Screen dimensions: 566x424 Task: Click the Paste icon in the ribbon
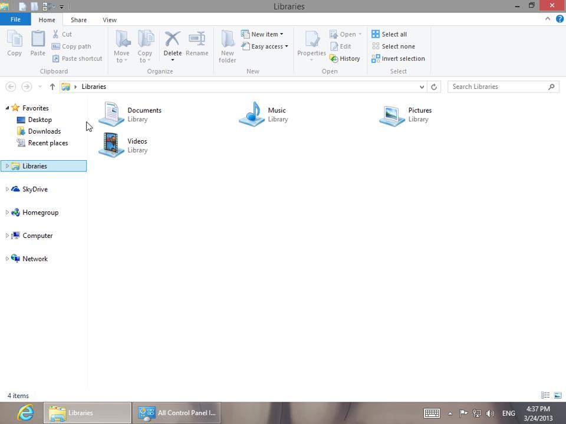(x=38, y=39)
